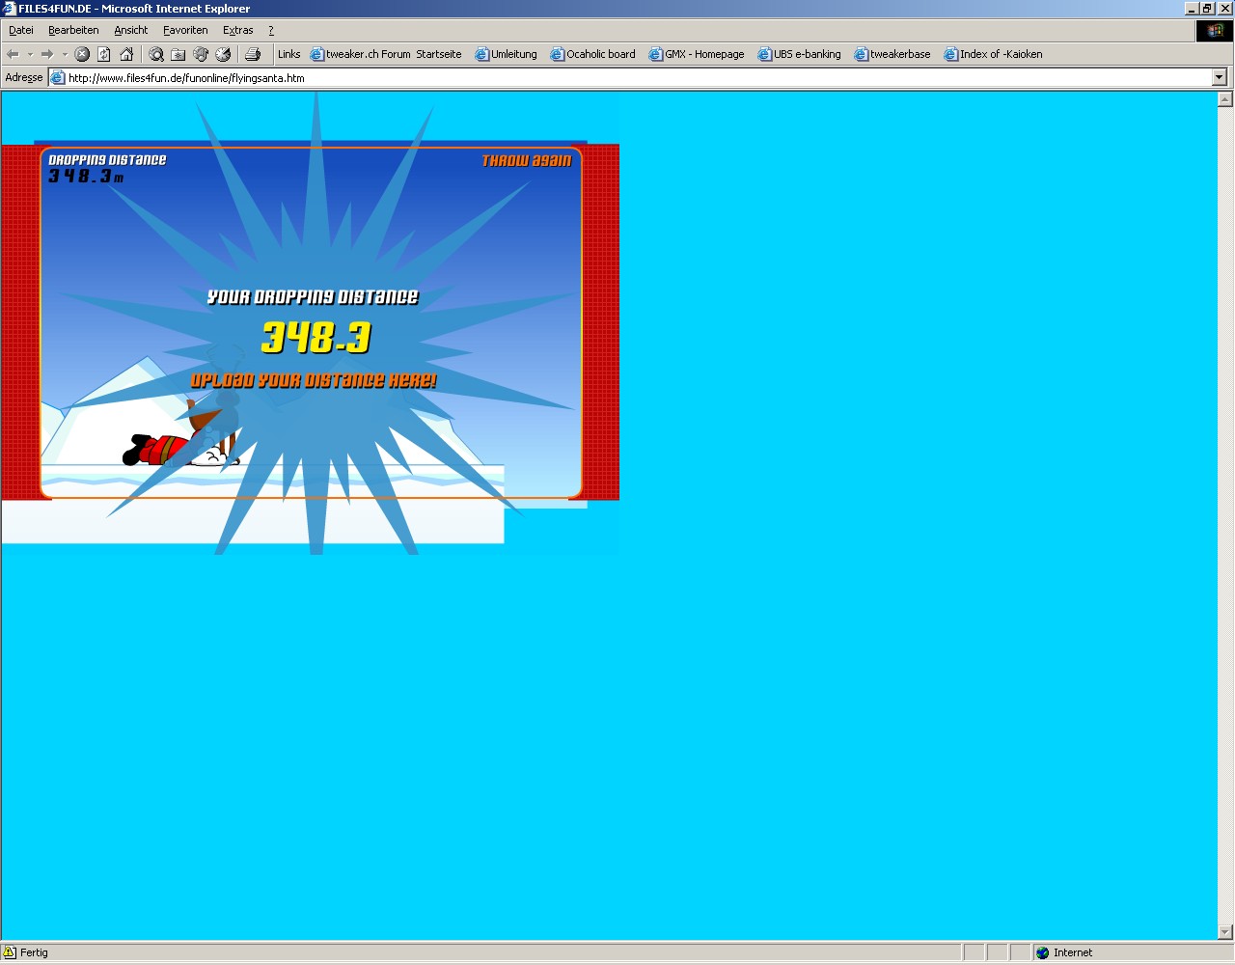
Task: Go to Home page icon
Action: 126,54
